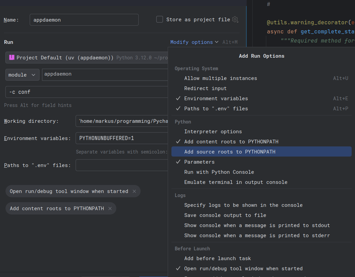Enable Show console when message printed to stdout

click(262, 225)
